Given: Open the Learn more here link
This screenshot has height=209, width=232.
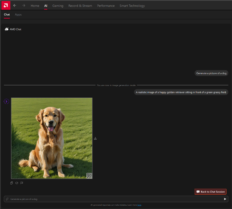Looking at the screenshot, I should coord(139,205).
